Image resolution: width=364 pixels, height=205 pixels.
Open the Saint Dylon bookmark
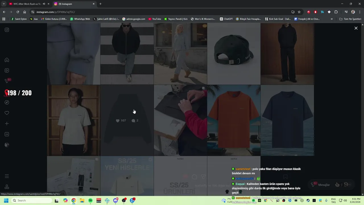click(x=19, y=19)
